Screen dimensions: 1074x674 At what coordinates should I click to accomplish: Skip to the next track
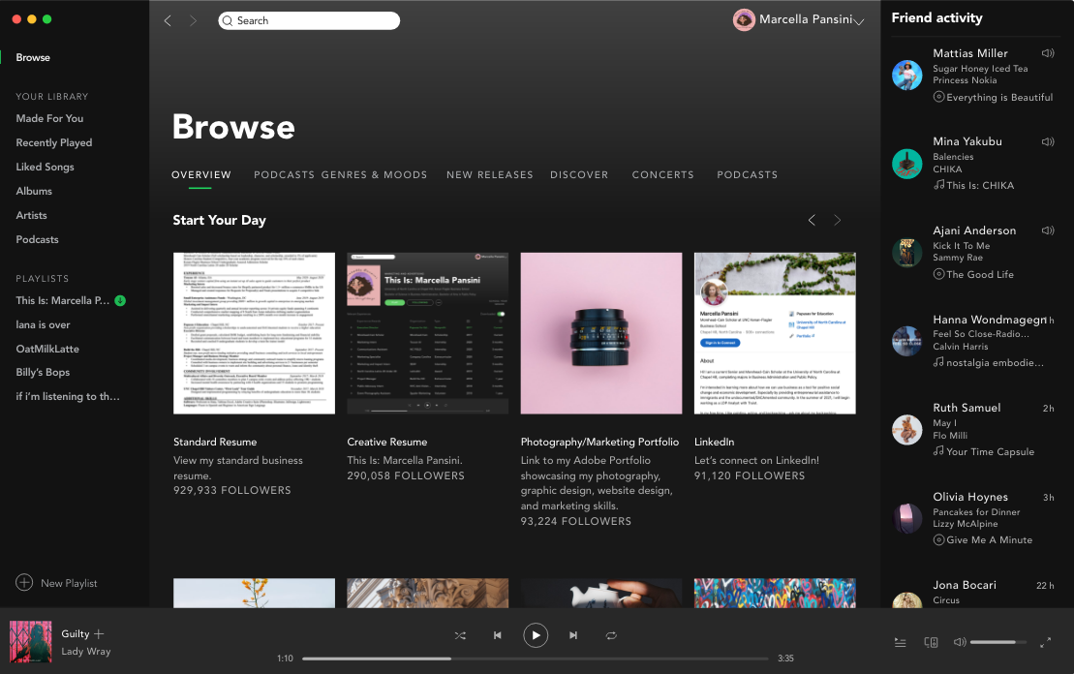coord(573,635)
